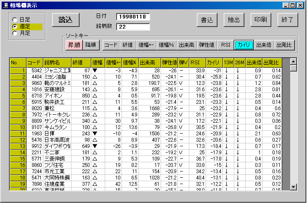Click the 終了 button
Image resolution: width=307 pixels, height=203 pixels.
click(x=288, y=20)
